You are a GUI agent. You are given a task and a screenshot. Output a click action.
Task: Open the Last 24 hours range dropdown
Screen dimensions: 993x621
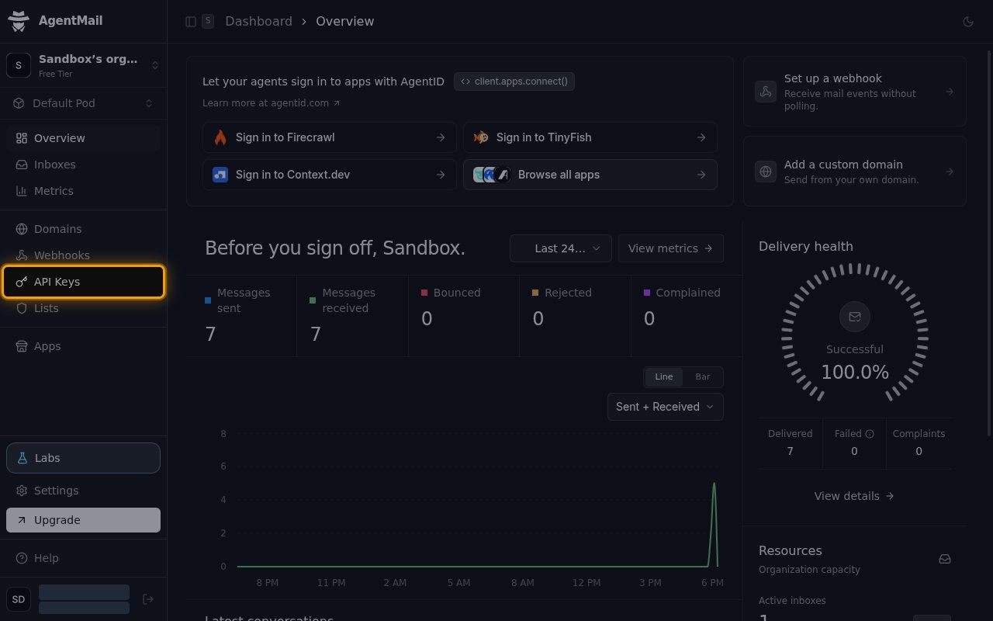point(561,248)
